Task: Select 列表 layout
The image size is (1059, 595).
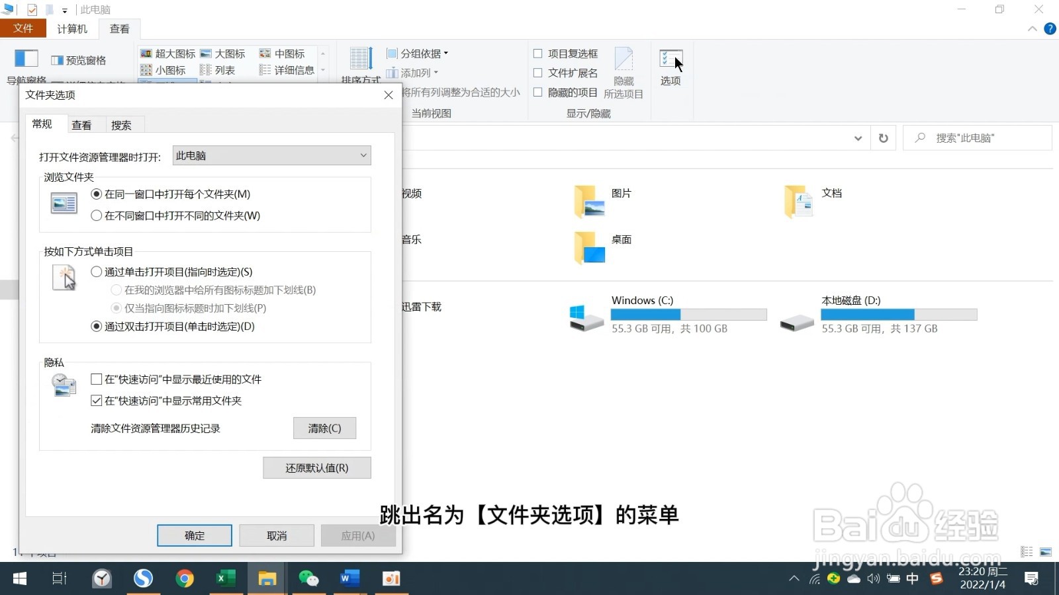Action: coord(218,70)
